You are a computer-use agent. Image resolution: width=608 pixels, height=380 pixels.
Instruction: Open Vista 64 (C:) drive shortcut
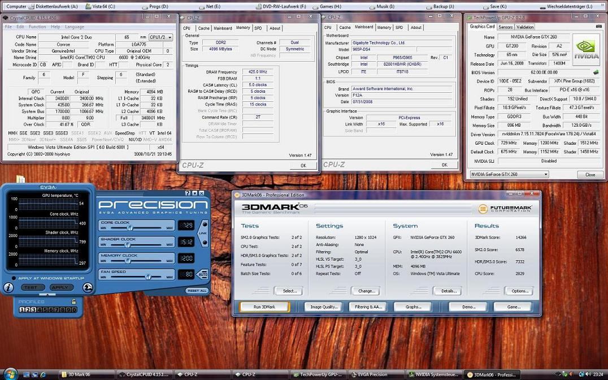pyautogui.click(x=100, y=6)
